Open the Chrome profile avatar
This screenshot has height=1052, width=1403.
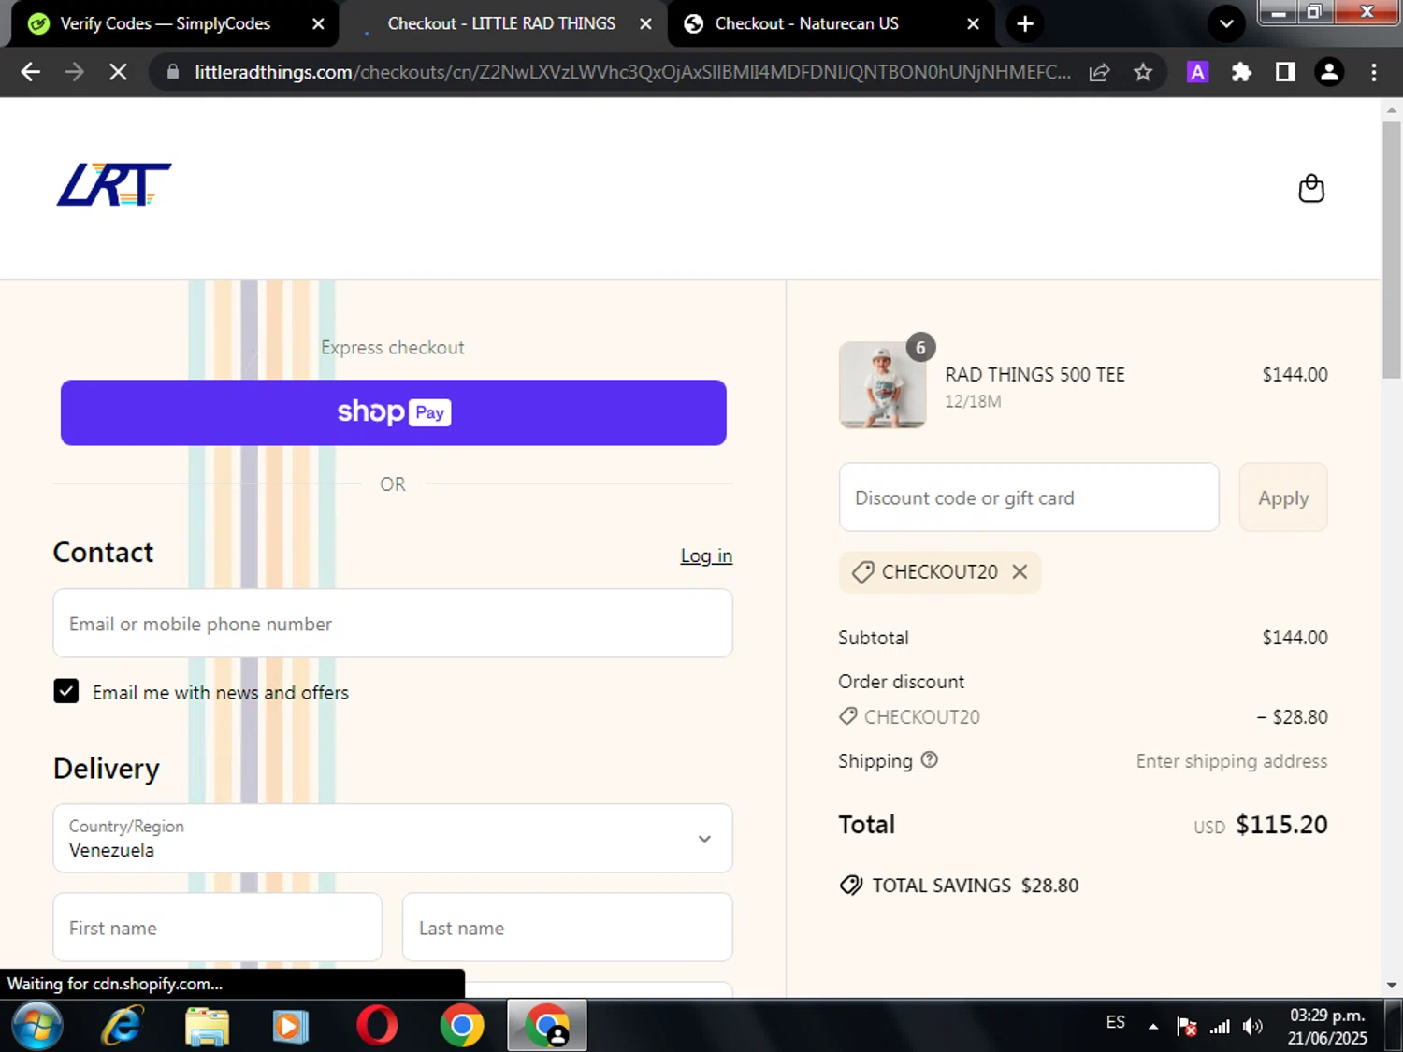1329,72
